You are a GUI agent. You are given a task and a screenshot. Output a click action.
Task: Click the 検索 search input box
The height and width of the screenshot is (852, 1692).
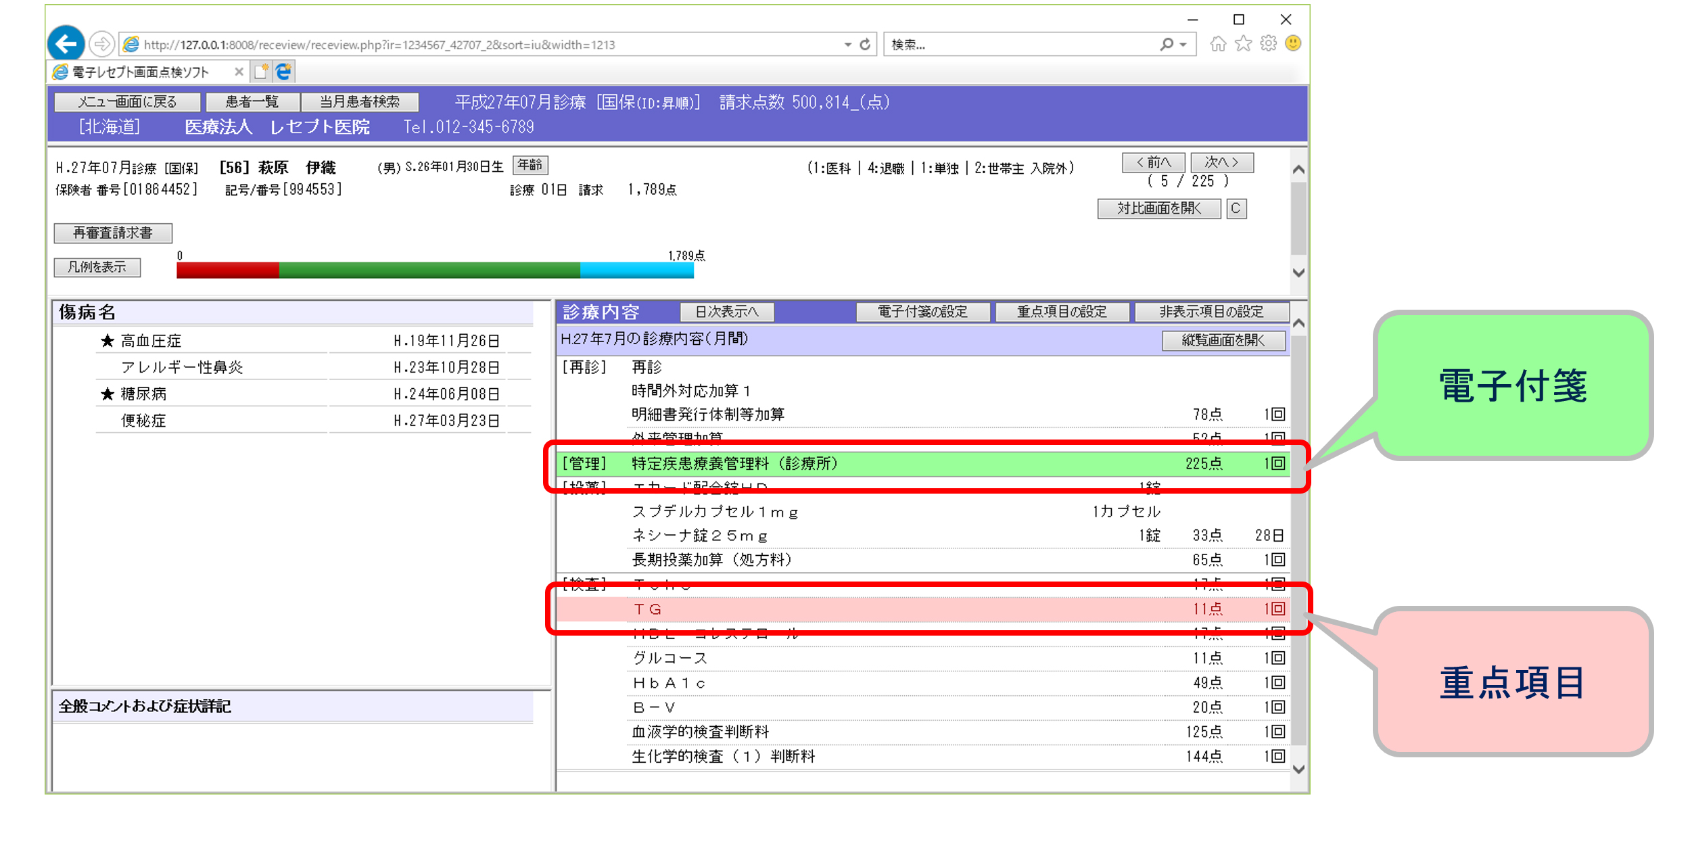click(1021, 45)
